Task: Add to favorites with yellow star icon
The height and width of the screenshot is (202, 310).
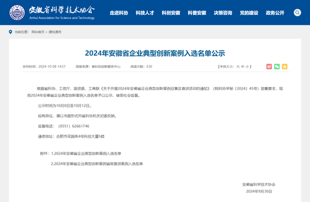Action: (284, 67)
